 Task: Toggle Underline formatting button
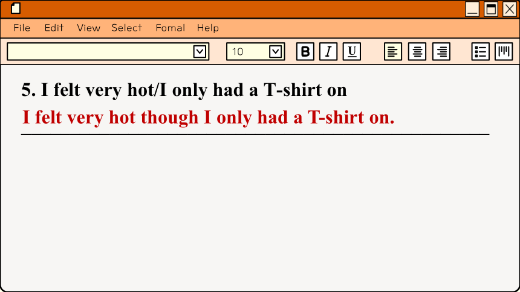(351, 51)
